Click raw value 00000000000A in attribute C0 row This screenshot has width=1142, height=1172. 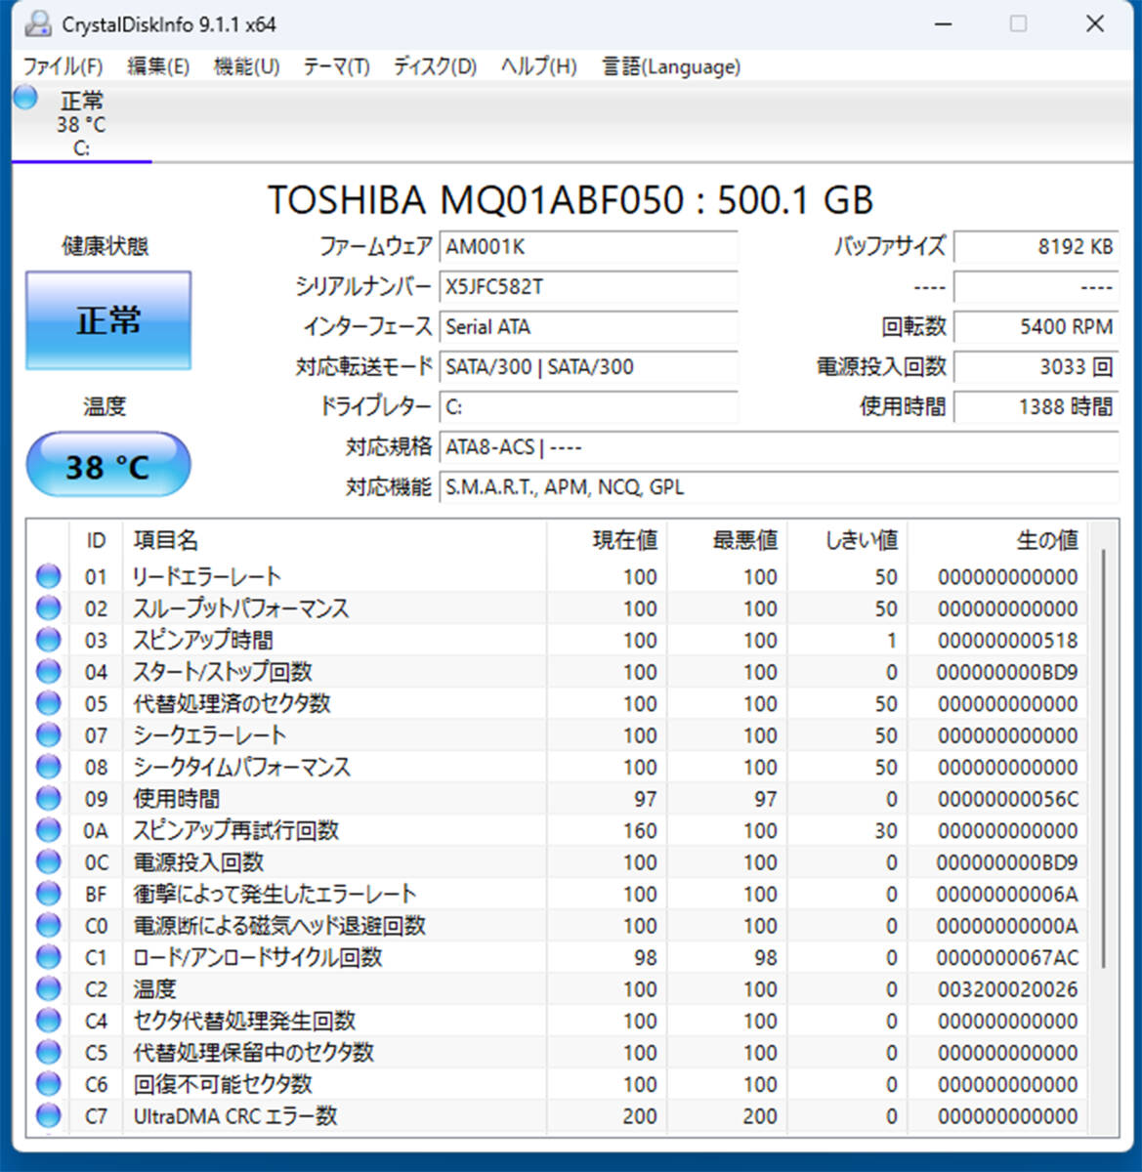click(x=1008, y=927)
